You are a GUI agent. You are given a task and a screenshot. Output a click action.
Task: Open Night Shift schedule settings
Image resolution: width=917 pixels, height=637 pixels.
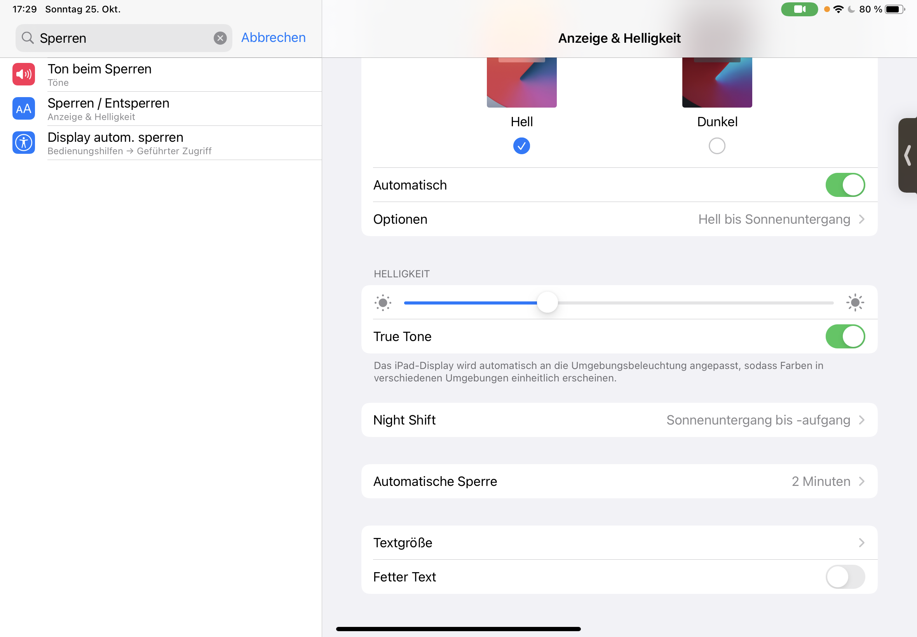pos(619,420)
